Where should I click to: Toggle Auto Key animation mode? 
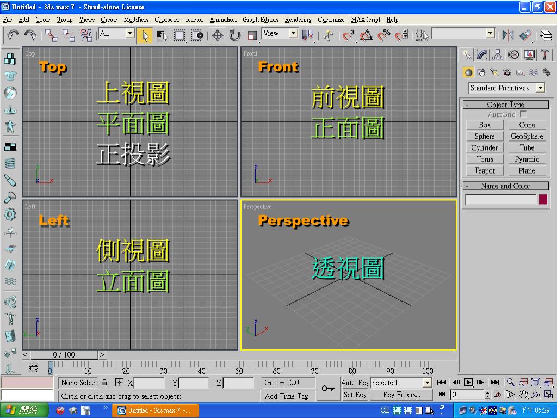[355, 383]
